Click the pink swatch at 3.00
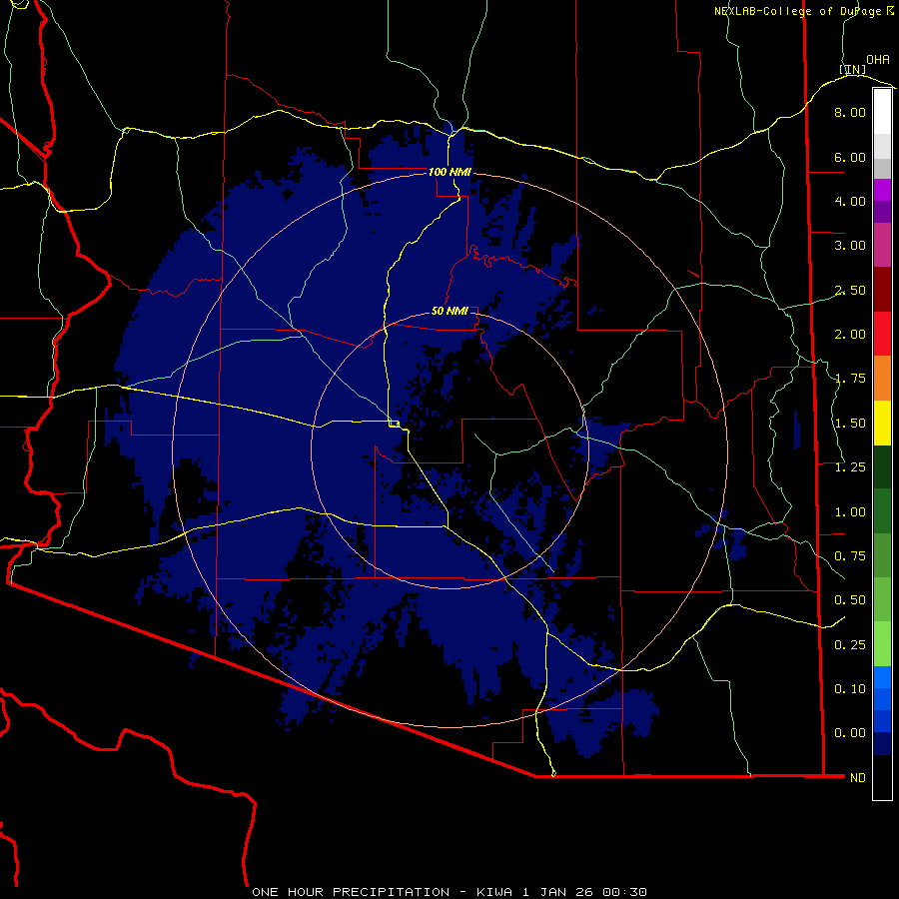The image size is (899, 899). [882, 245]
